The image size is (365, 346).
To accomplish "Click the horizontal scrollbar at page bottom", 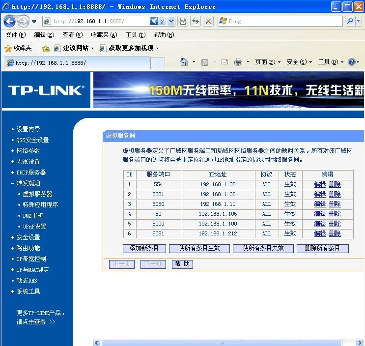I will tap(221, 343).
